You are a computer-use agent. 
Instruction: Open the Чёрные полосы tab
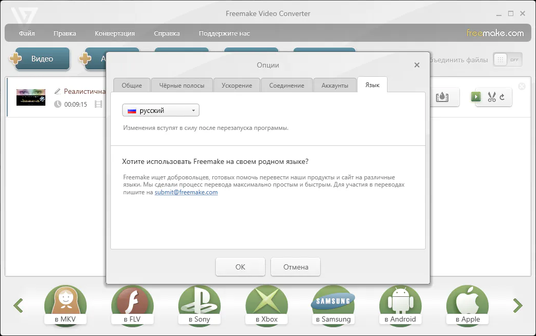click(181, 86)
